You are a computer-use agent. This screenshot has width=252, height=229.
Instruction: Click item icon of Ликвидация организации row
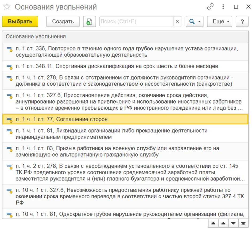coord(9,131)
